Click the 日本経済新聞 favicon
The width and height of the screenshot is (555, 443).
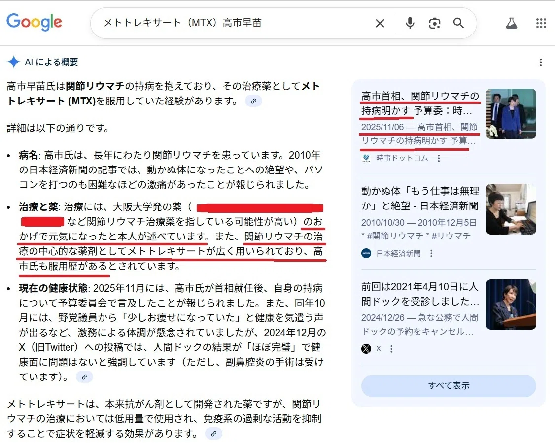(366, 253)
